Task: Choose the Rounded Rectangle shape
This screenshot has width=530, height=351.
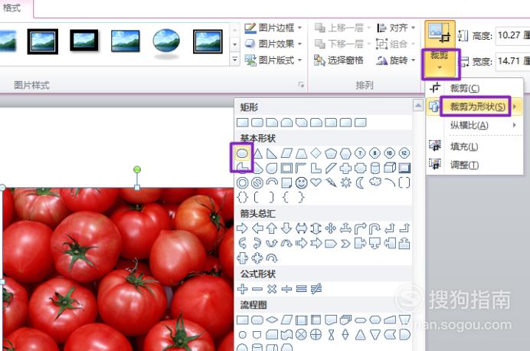Action: point(257,123)
